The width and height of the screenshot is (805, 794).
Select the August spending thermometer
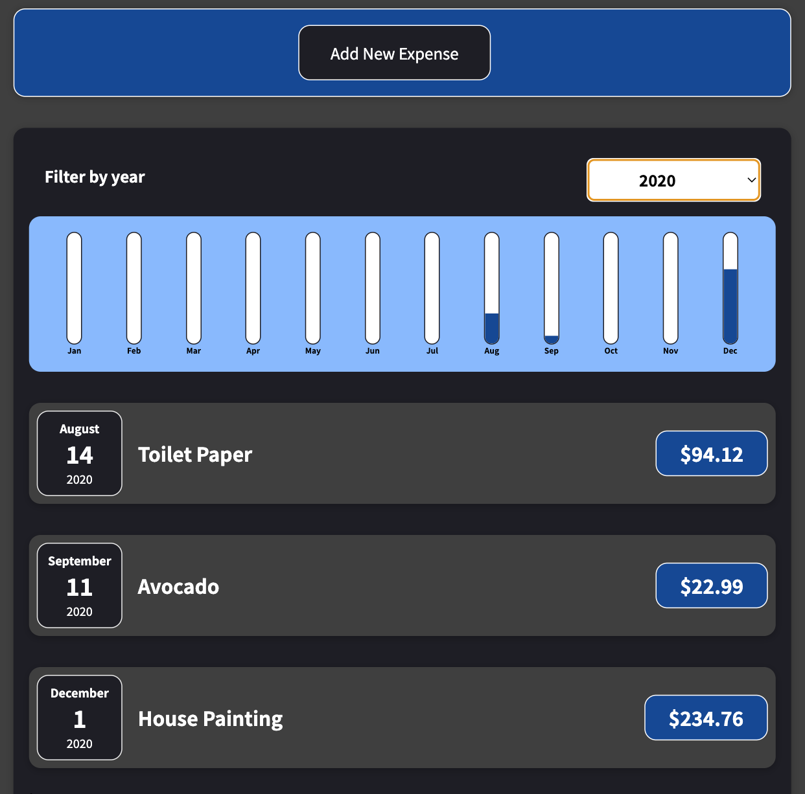pyautogui.click(x=491, y=288)
